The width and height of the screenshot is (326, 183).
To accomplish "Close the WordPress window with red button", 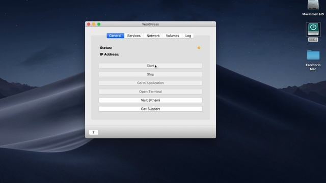I will pos(89,24).
